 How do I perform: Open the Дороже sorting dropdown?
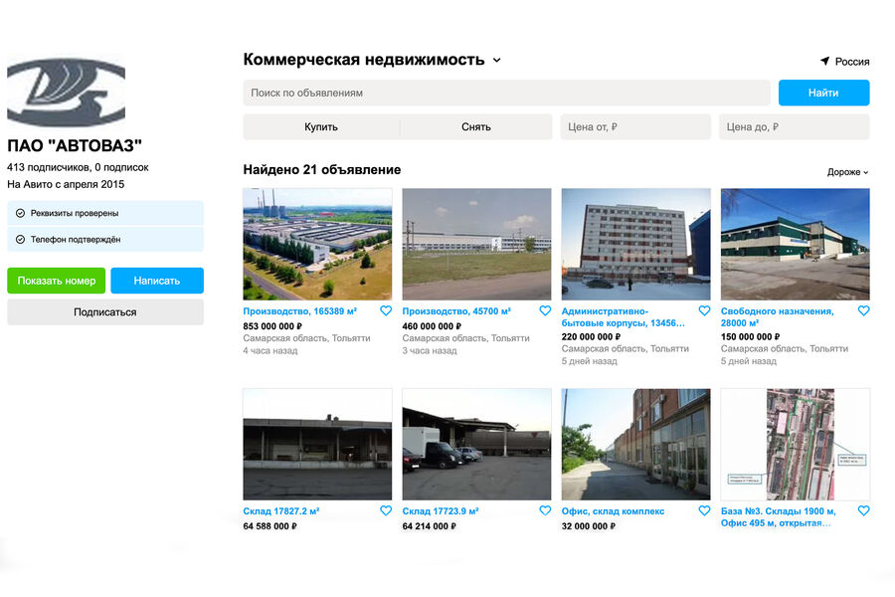tap(847, 172)
